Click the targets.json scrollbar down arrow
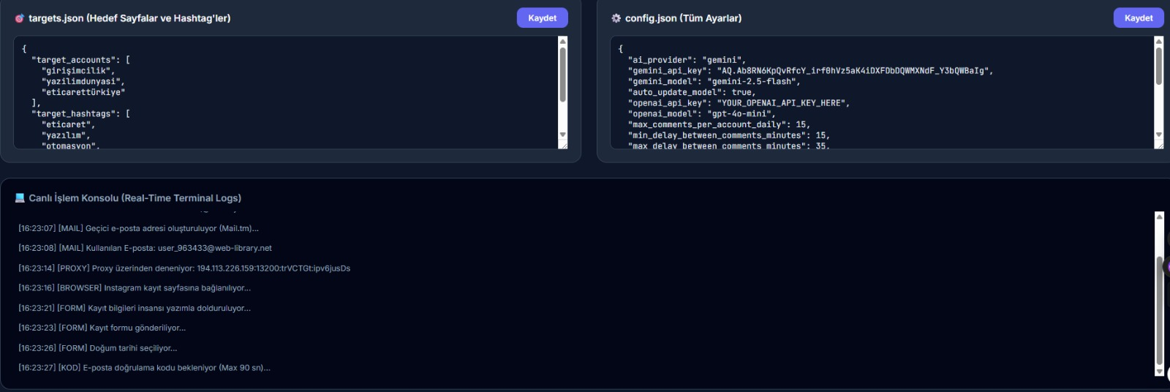Image resolution: width=1170 pixels, height=392 pixels. point(562,135)
